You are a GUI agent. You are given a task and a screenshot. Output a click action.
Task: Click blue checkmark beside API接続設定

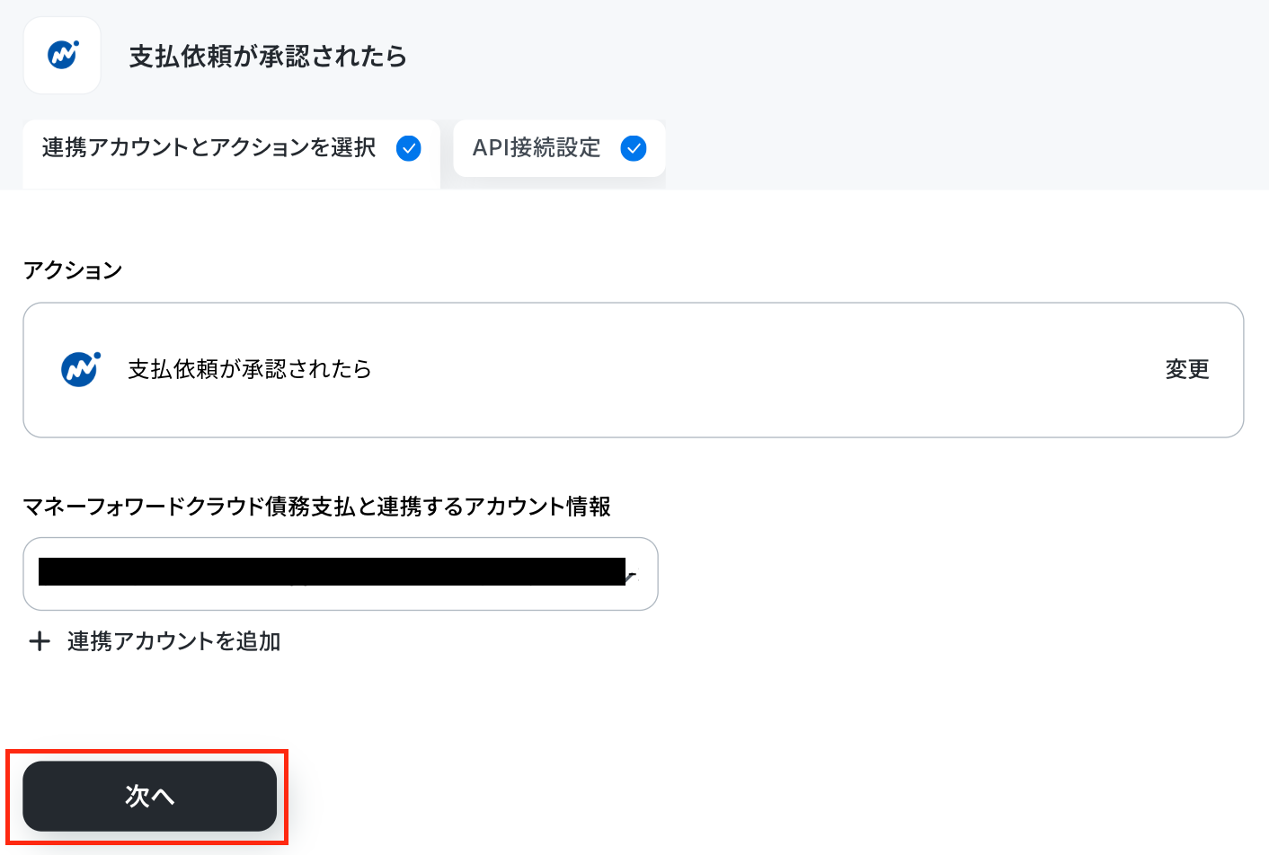634,148
